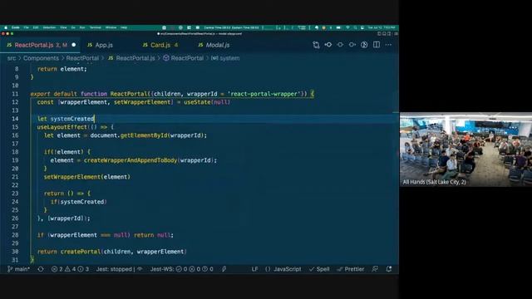
Task: Click getElementById on line 16
Action: 144,135
